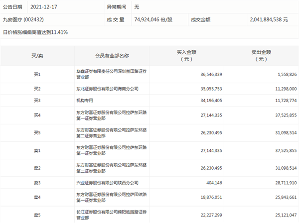Click buy amount 36,546,339
The image size is (299, 223).
(211, 74)
